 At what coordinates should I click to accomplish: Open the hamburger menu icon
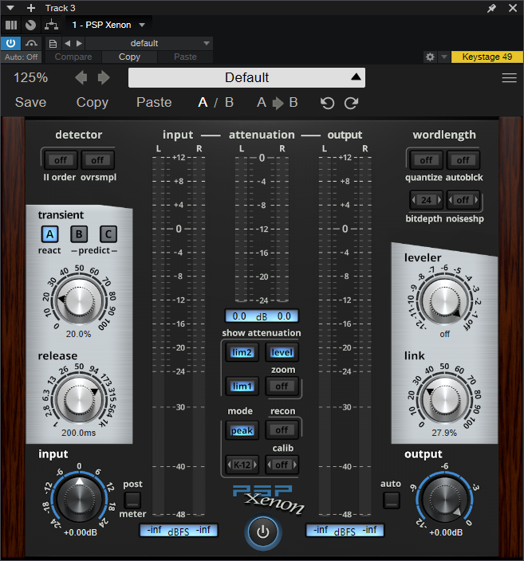[x=509, y=77]
